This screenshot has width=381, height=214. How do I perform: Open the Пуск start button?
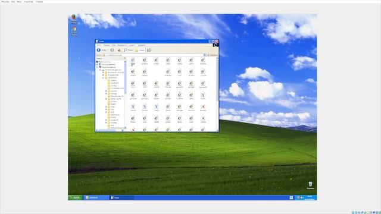76,198
